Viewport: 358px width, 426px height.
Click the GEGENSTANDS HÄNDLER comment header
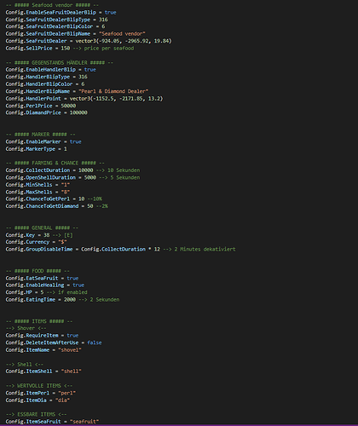point(60,62)
